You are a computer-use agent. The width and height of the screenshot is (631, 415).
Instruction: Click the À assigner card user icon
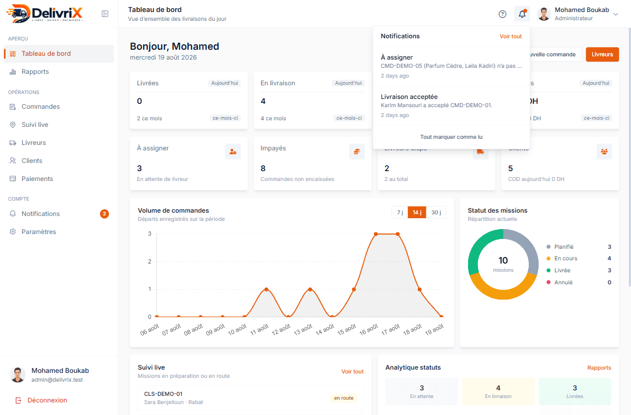tap(232, 152)
